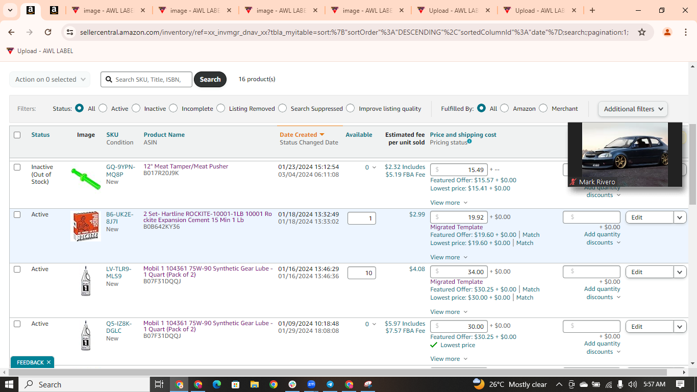Open the Chrome profile avatar

click(667, 32)
